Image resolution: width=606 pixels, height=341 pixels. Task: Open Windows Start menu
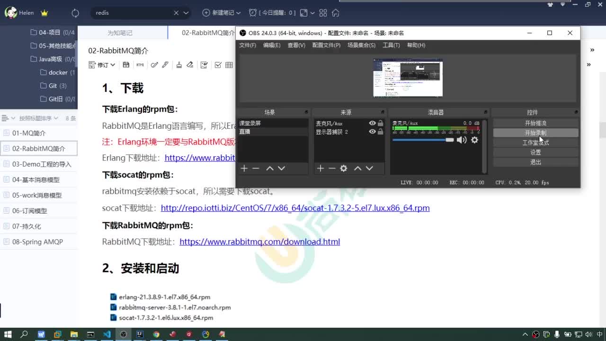[x=8, y=334]
